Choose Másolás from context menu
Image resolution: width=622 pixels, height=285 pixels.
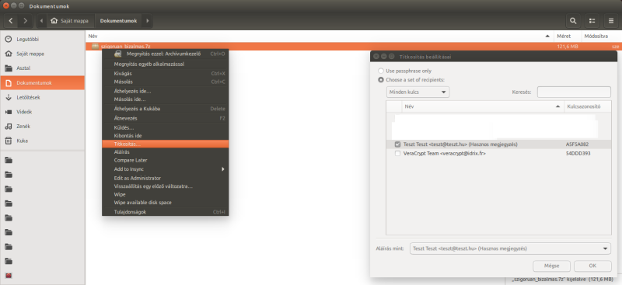tap(165, 82)
